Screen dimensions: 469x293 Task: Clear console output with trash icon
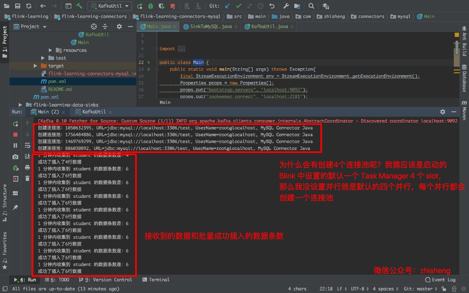pos(27,178)
